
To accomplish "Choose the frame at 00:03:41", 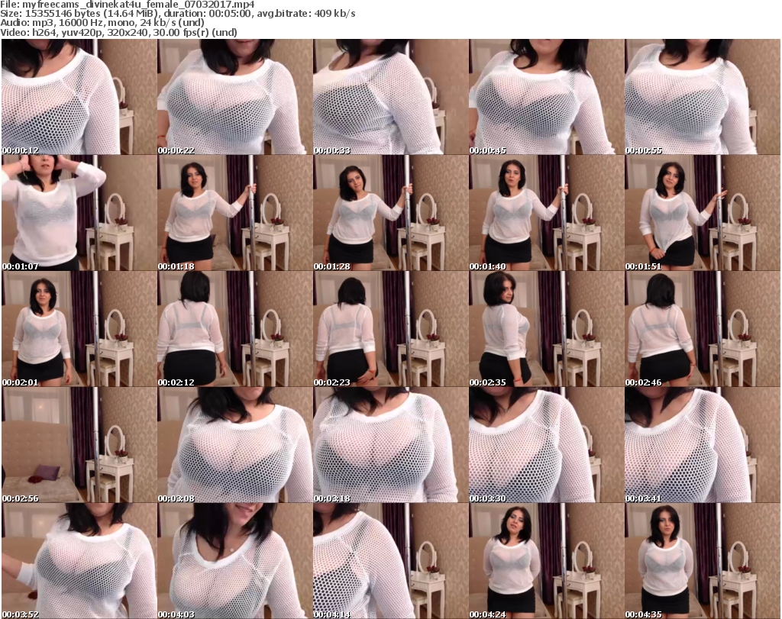I will coord(703,445).
